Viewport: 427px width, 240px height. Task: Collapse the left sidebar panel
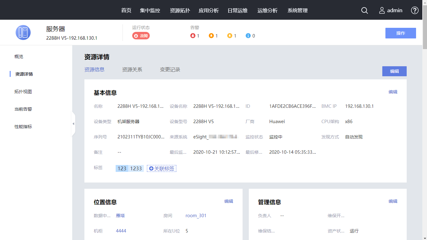pyautogui.click(x=73, y=124)
